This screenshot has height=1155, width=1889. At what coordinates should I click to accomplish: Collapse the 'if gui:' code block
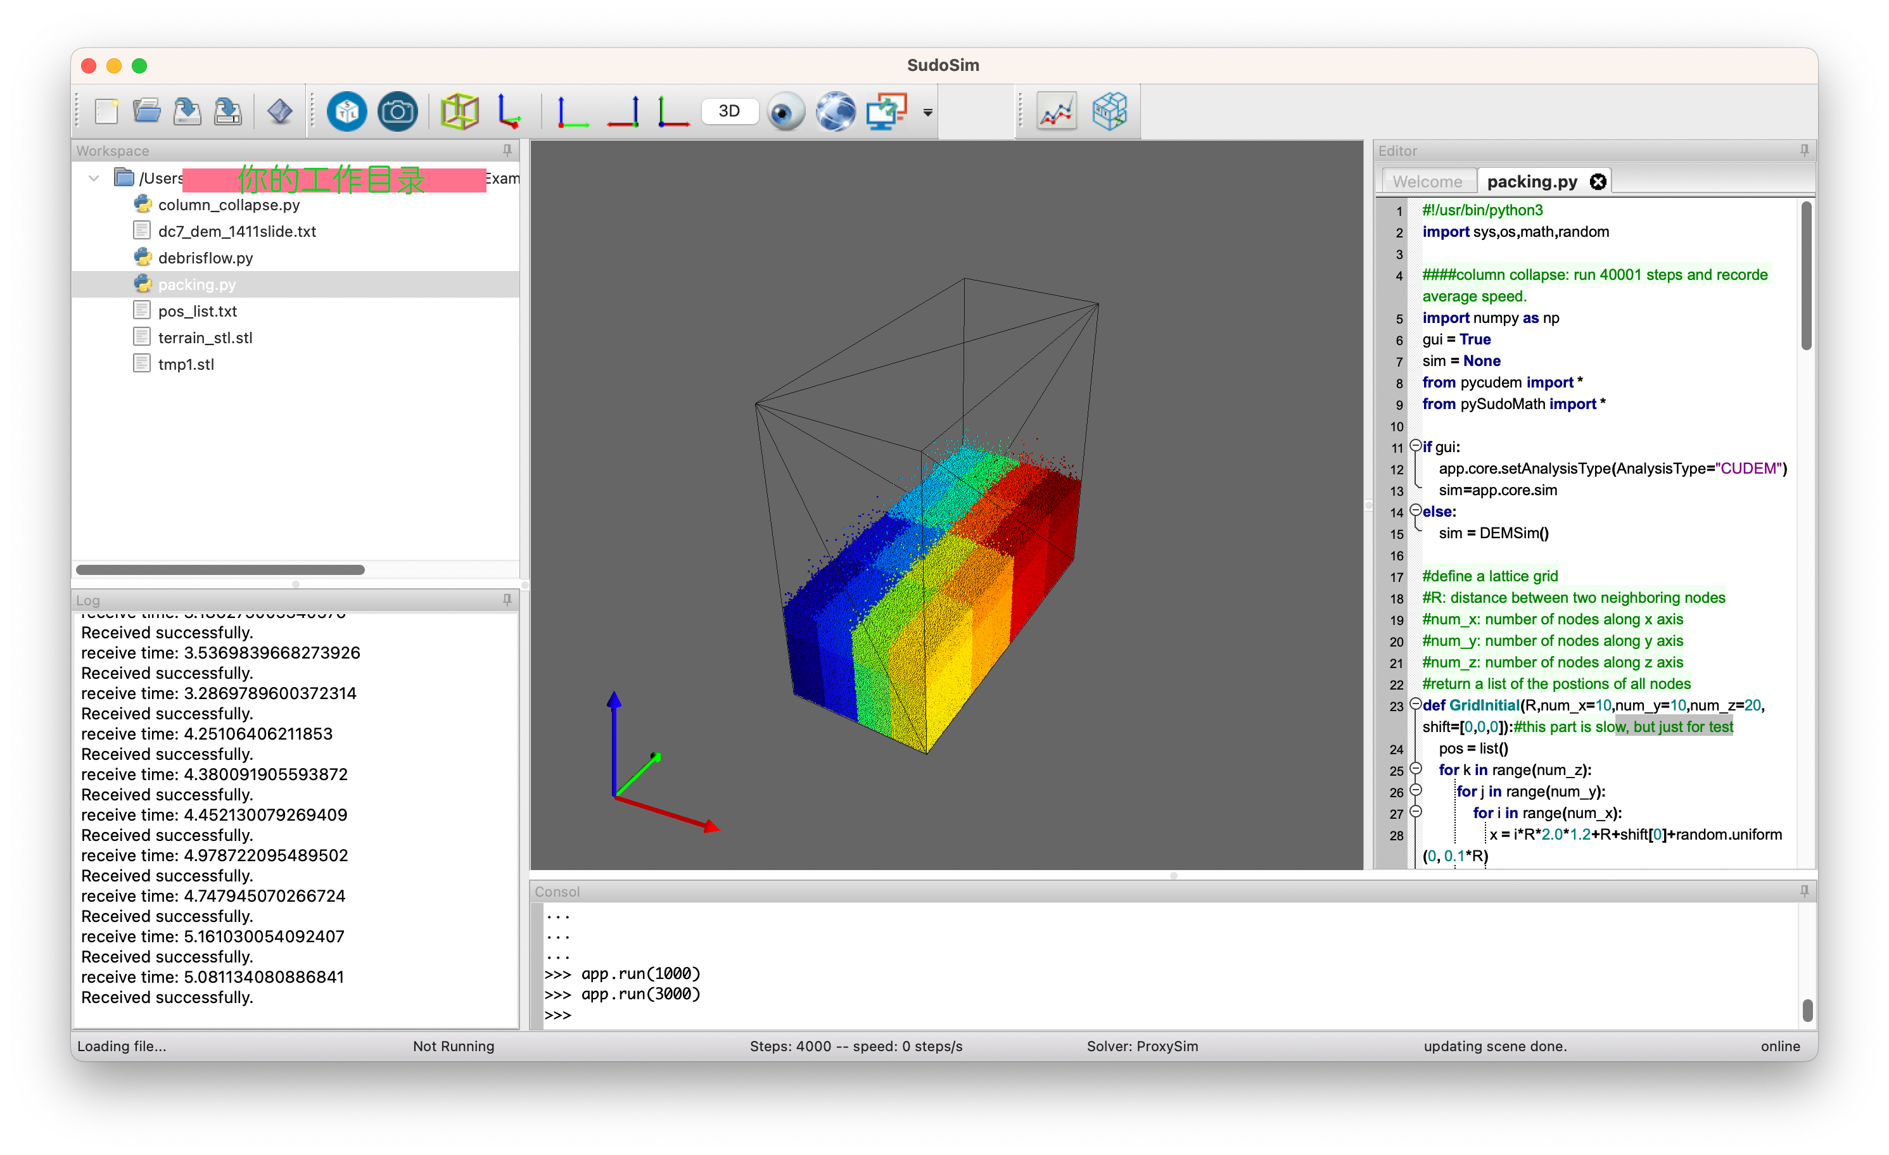pyautogui.click(x=1415, y=445)
